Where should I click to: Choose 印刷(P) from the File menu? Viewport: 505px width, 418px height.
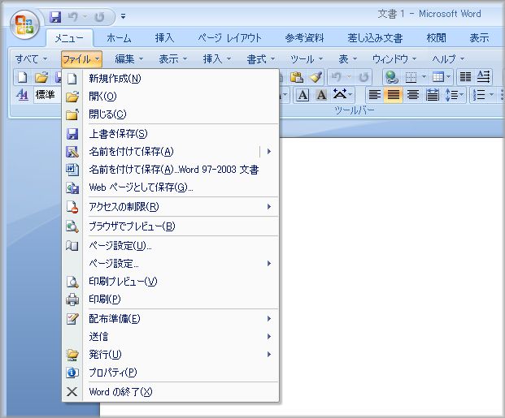coord(171,299)
